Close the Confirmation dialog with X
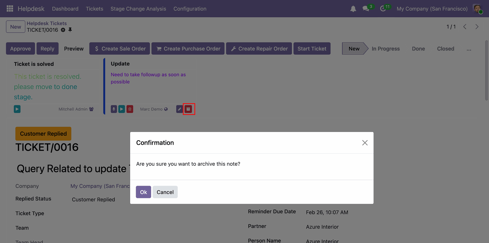489x243 pixels. click(365, 143)
